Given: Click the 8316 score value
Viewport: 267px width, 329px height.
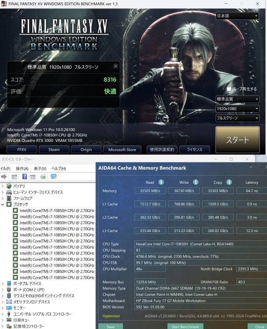Looking at the screenshot, I should pyautogui.click(x=110, y=79).
